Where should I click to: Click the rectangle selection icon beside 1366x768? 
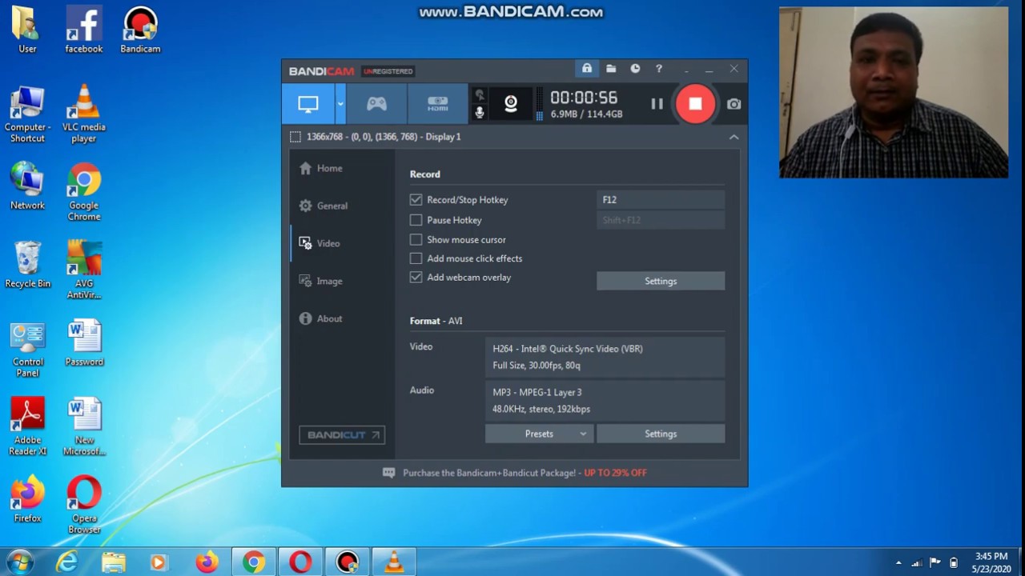295,137
